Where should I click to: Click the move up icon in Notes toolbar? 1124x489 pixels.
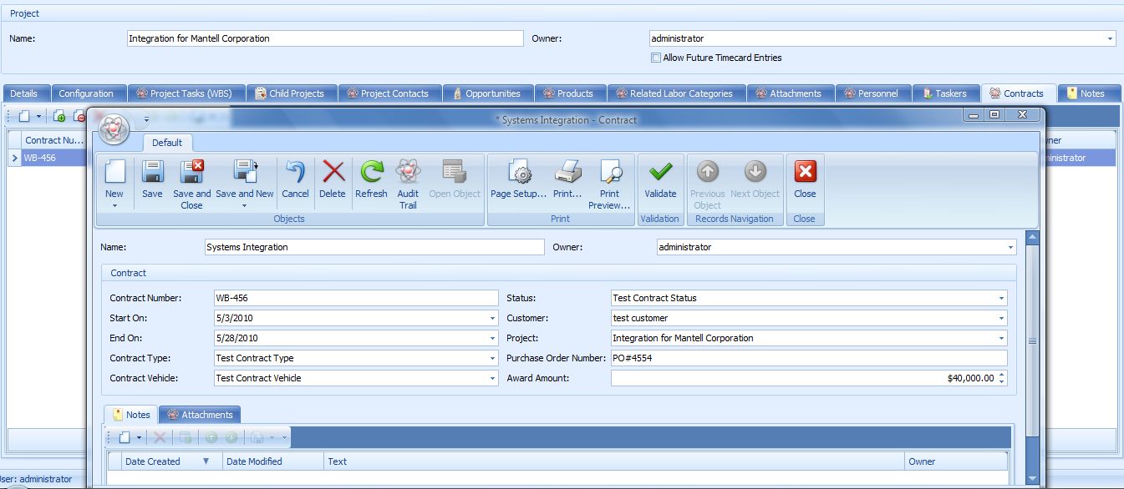211,437
